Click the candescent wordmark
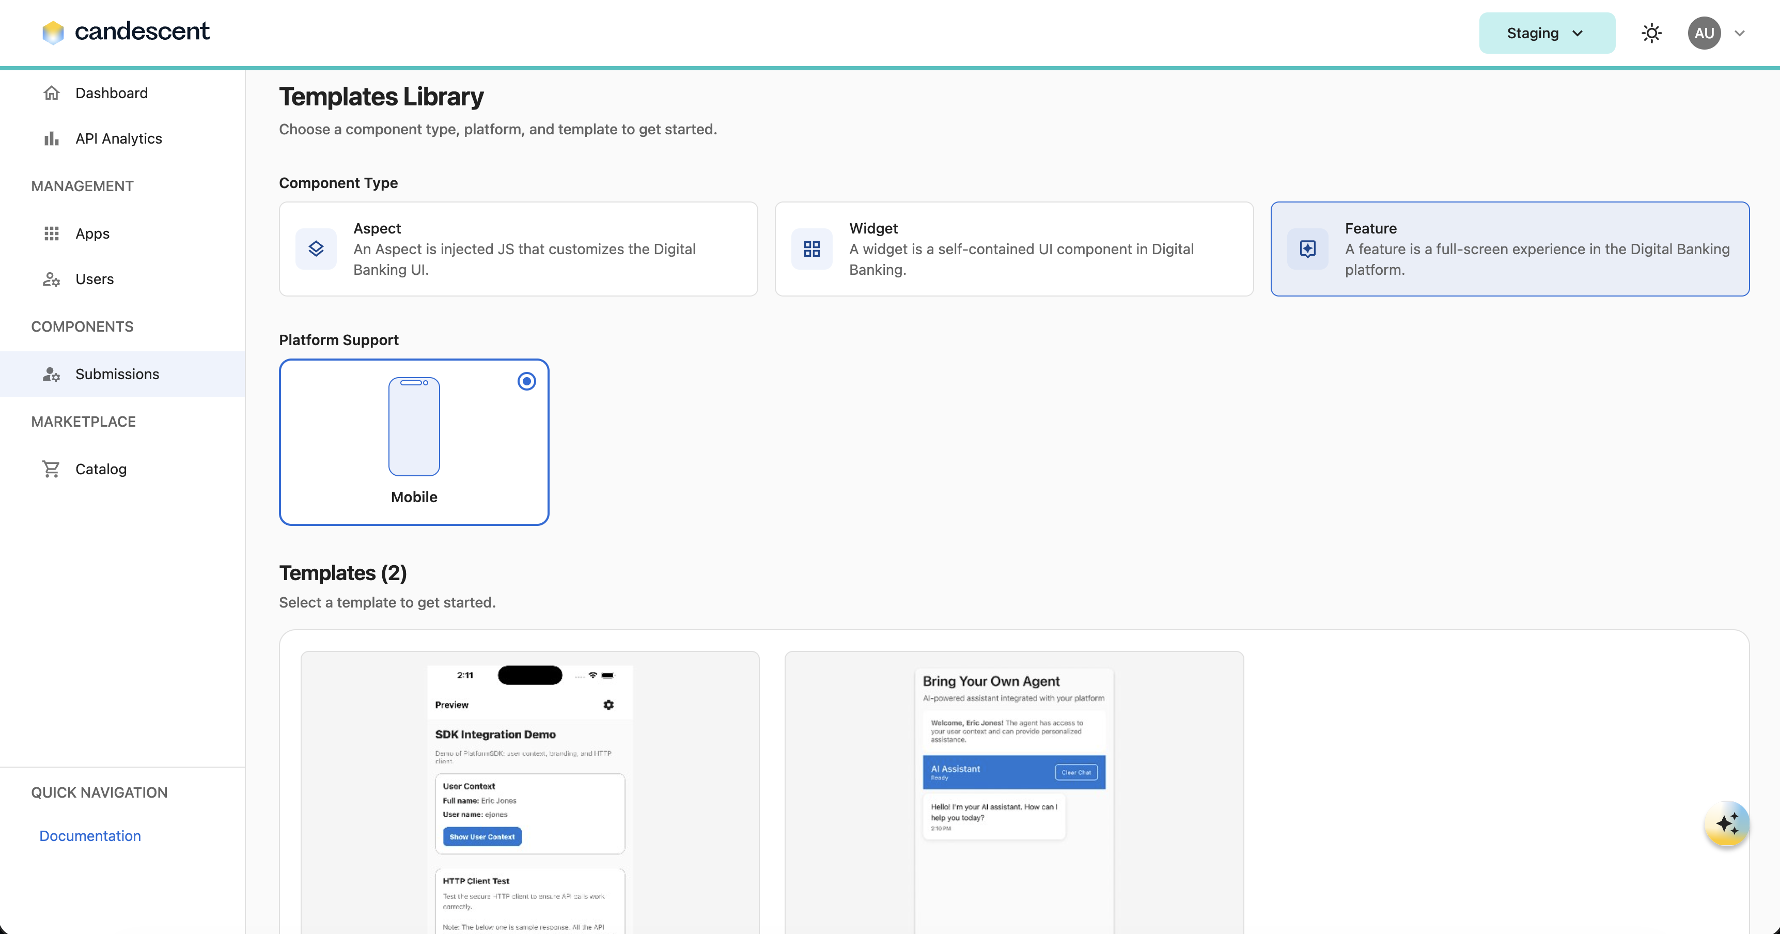Image resolution: width=1780 pixels, height=934 pixels. click(x=142, y=31)
